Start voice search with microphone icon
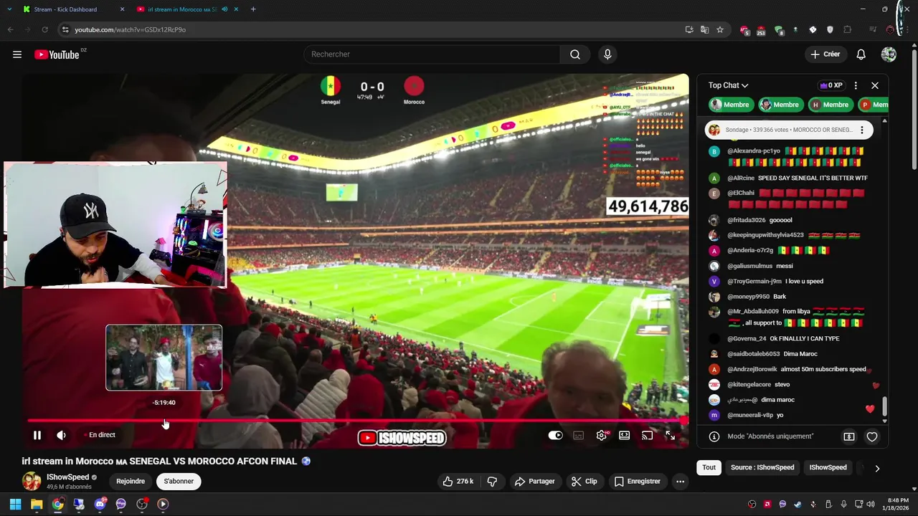Screen dimensions: 918x516 [x=607, y=54]
